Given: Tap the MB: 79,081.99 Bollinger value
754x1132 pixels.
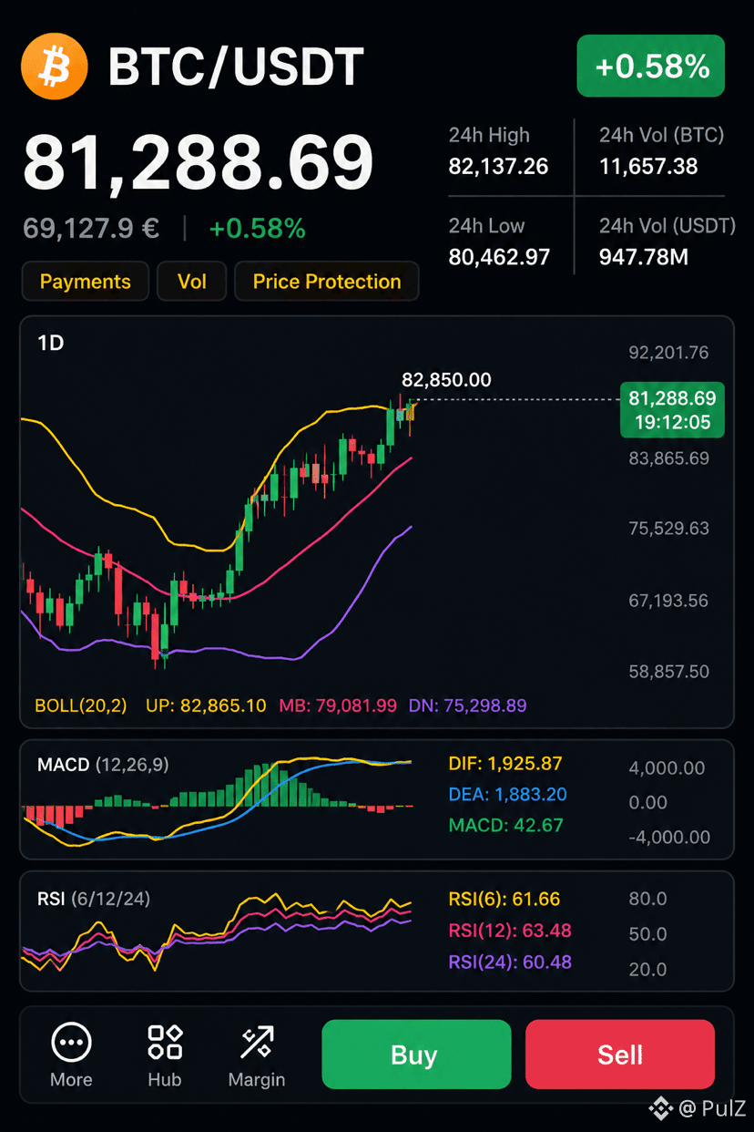Looking at the screenshot, I should (338, 705).
